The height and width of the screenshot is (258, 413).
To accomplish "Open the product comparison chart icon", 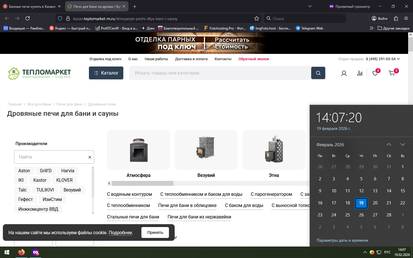I will [360, 73].
